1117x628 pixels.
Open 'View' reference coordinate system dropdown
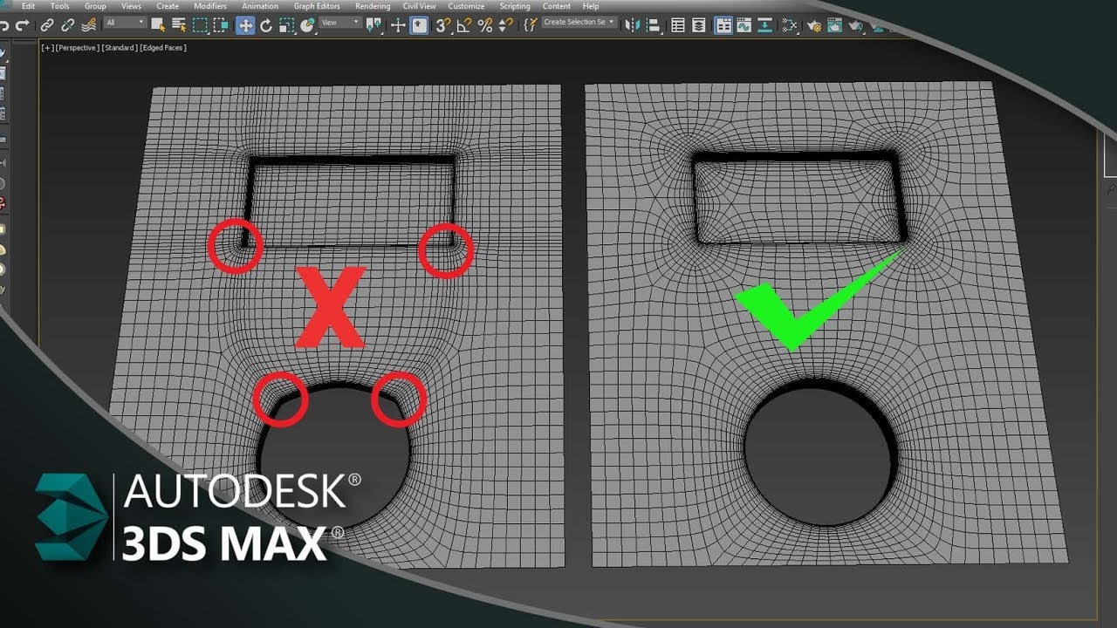pos(340,23)
